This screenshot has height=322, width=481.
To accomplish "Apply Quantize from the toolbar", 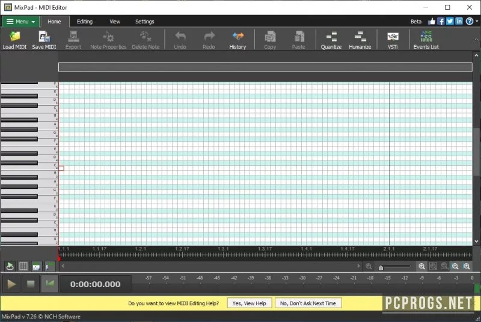I will coord(331,40).
